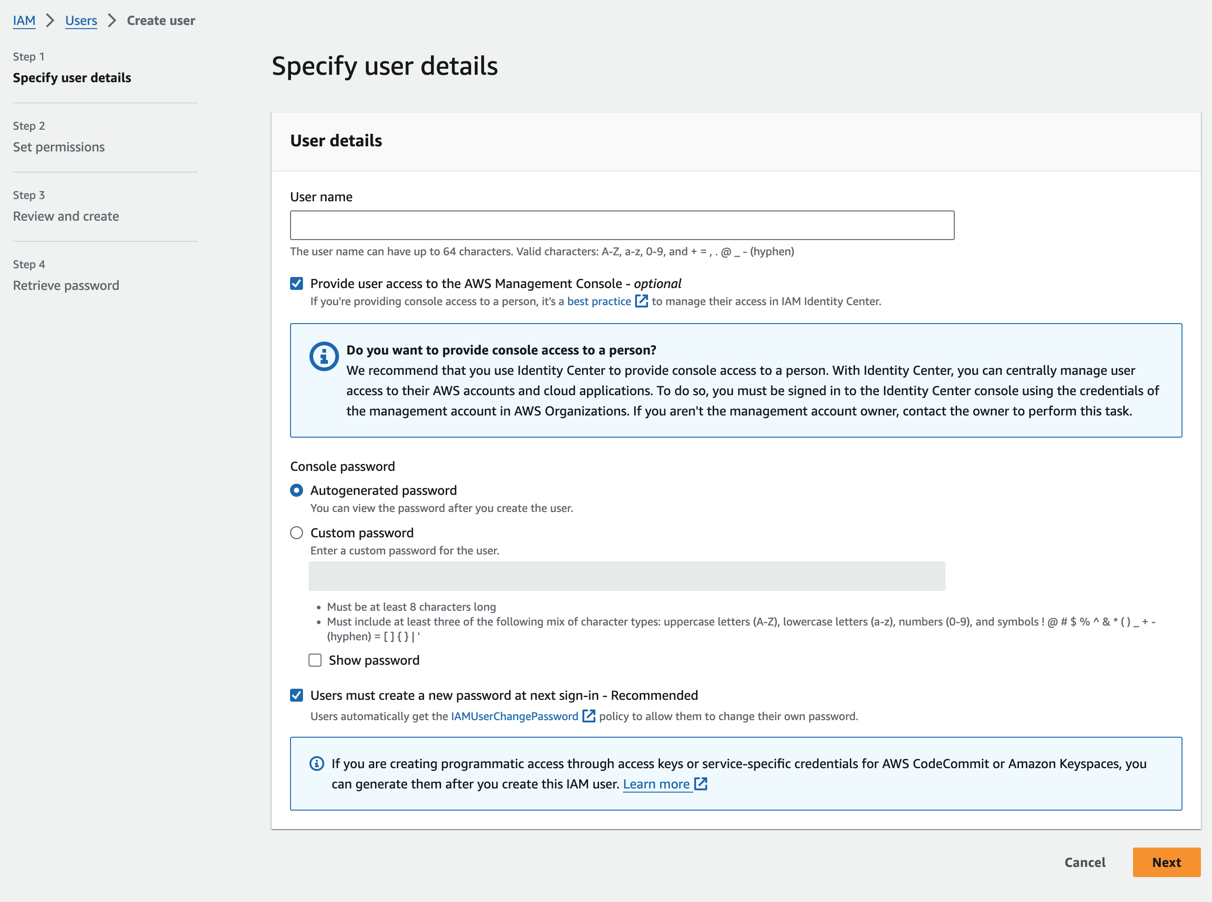Click the breadcrumb chevron after Users
Screen dimensions: 1212x902
(112, 21)
